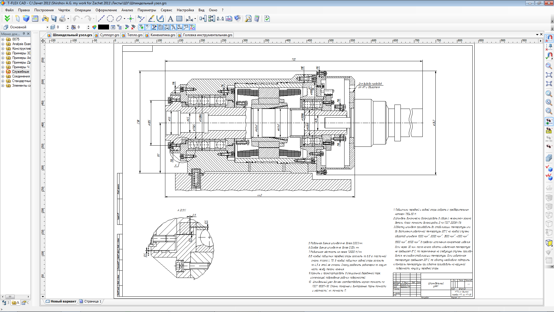Open the print options dropdown arrow
554x312 pixels.
(68, 18)
